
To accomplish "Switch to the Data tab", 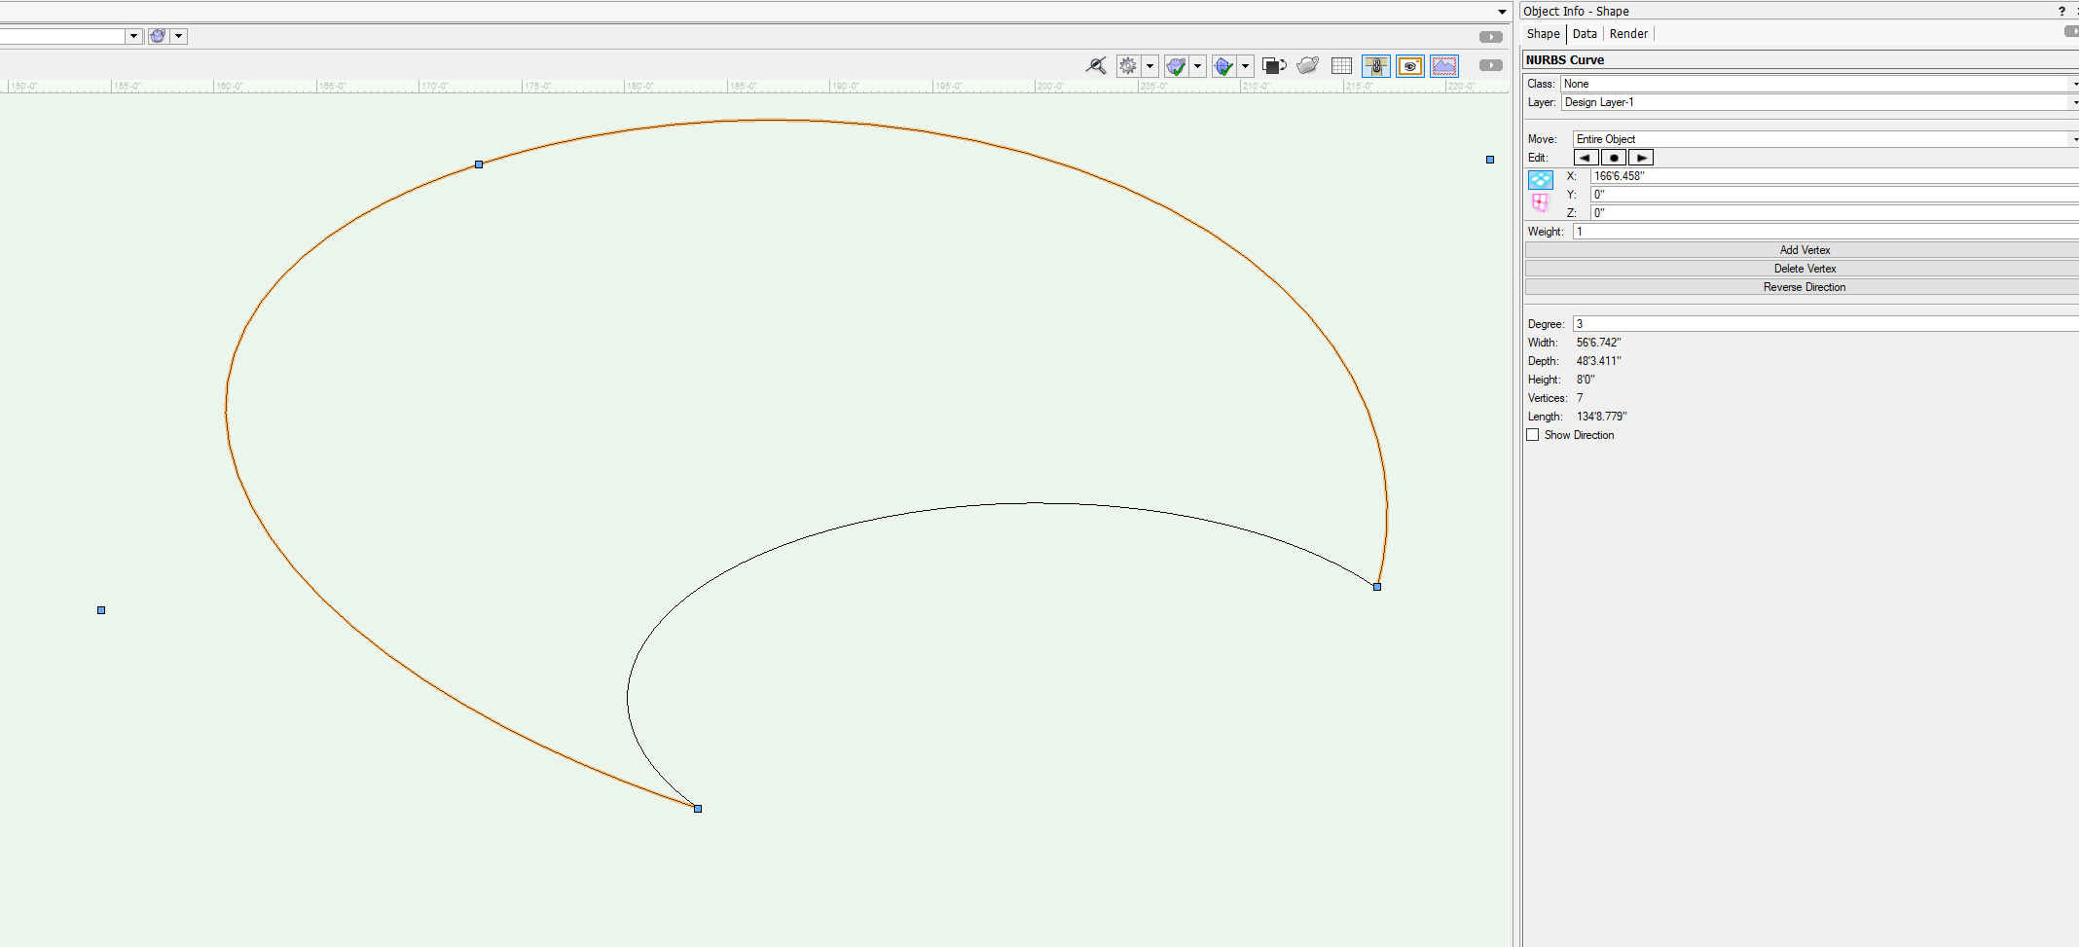I will tap(1585, 34).
